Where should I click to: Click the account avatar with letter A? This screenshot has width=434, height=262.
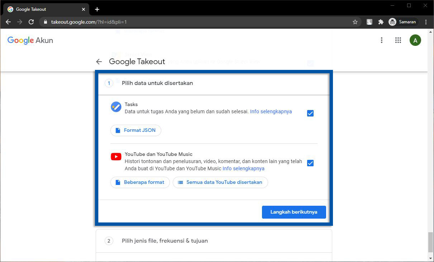coord(415,41)
